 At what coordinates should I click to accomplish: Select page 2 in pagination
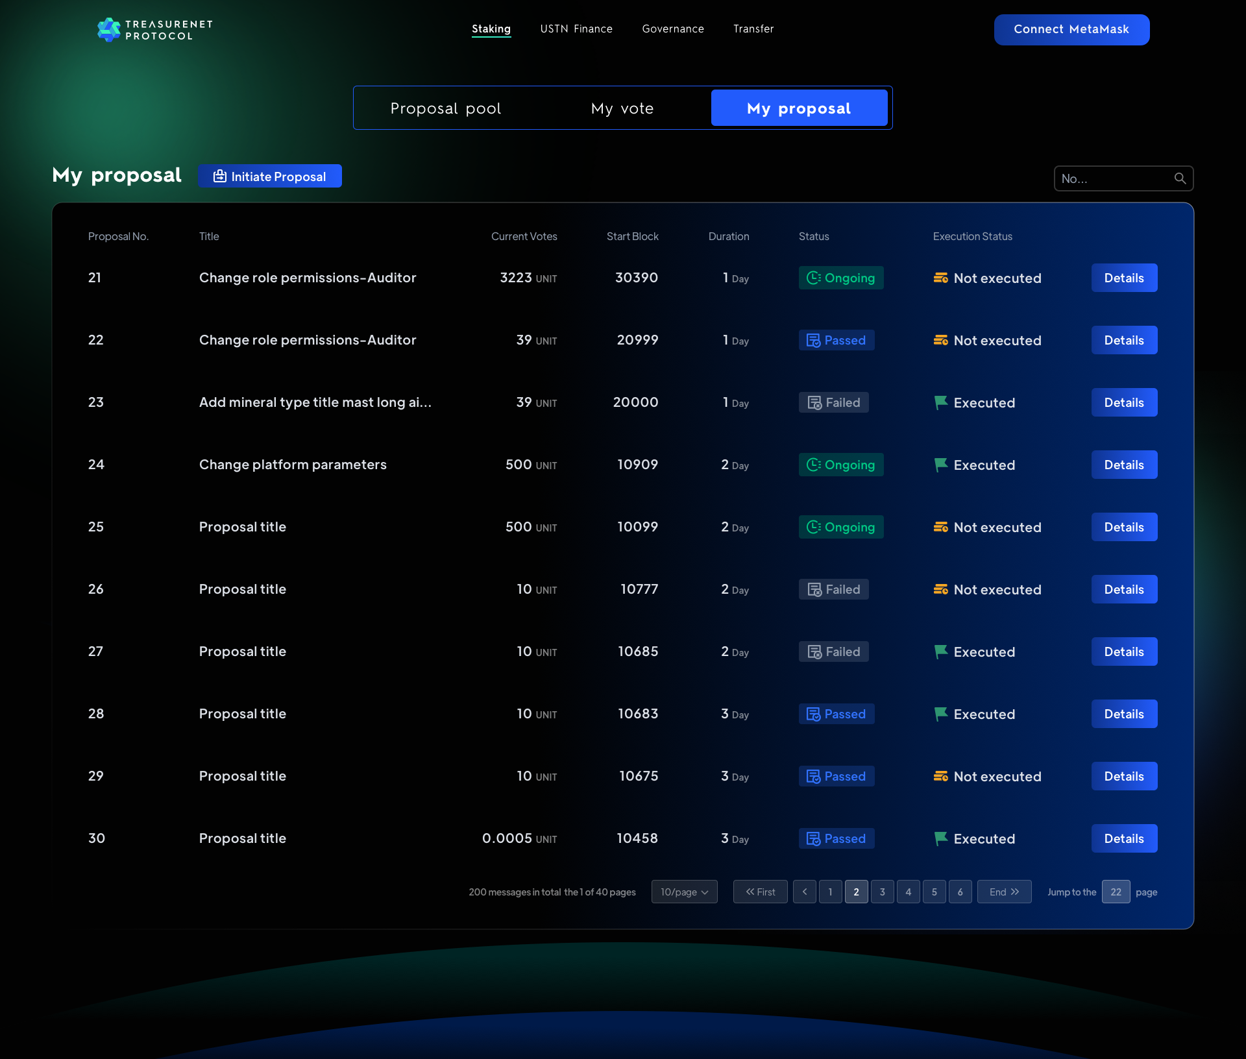(857, 892)
